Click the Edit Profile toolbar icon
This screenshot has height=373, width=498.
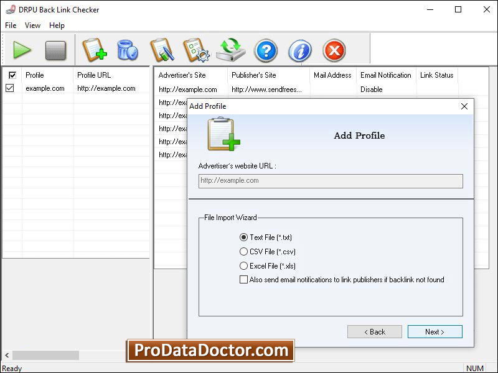[x=162, y=50]
